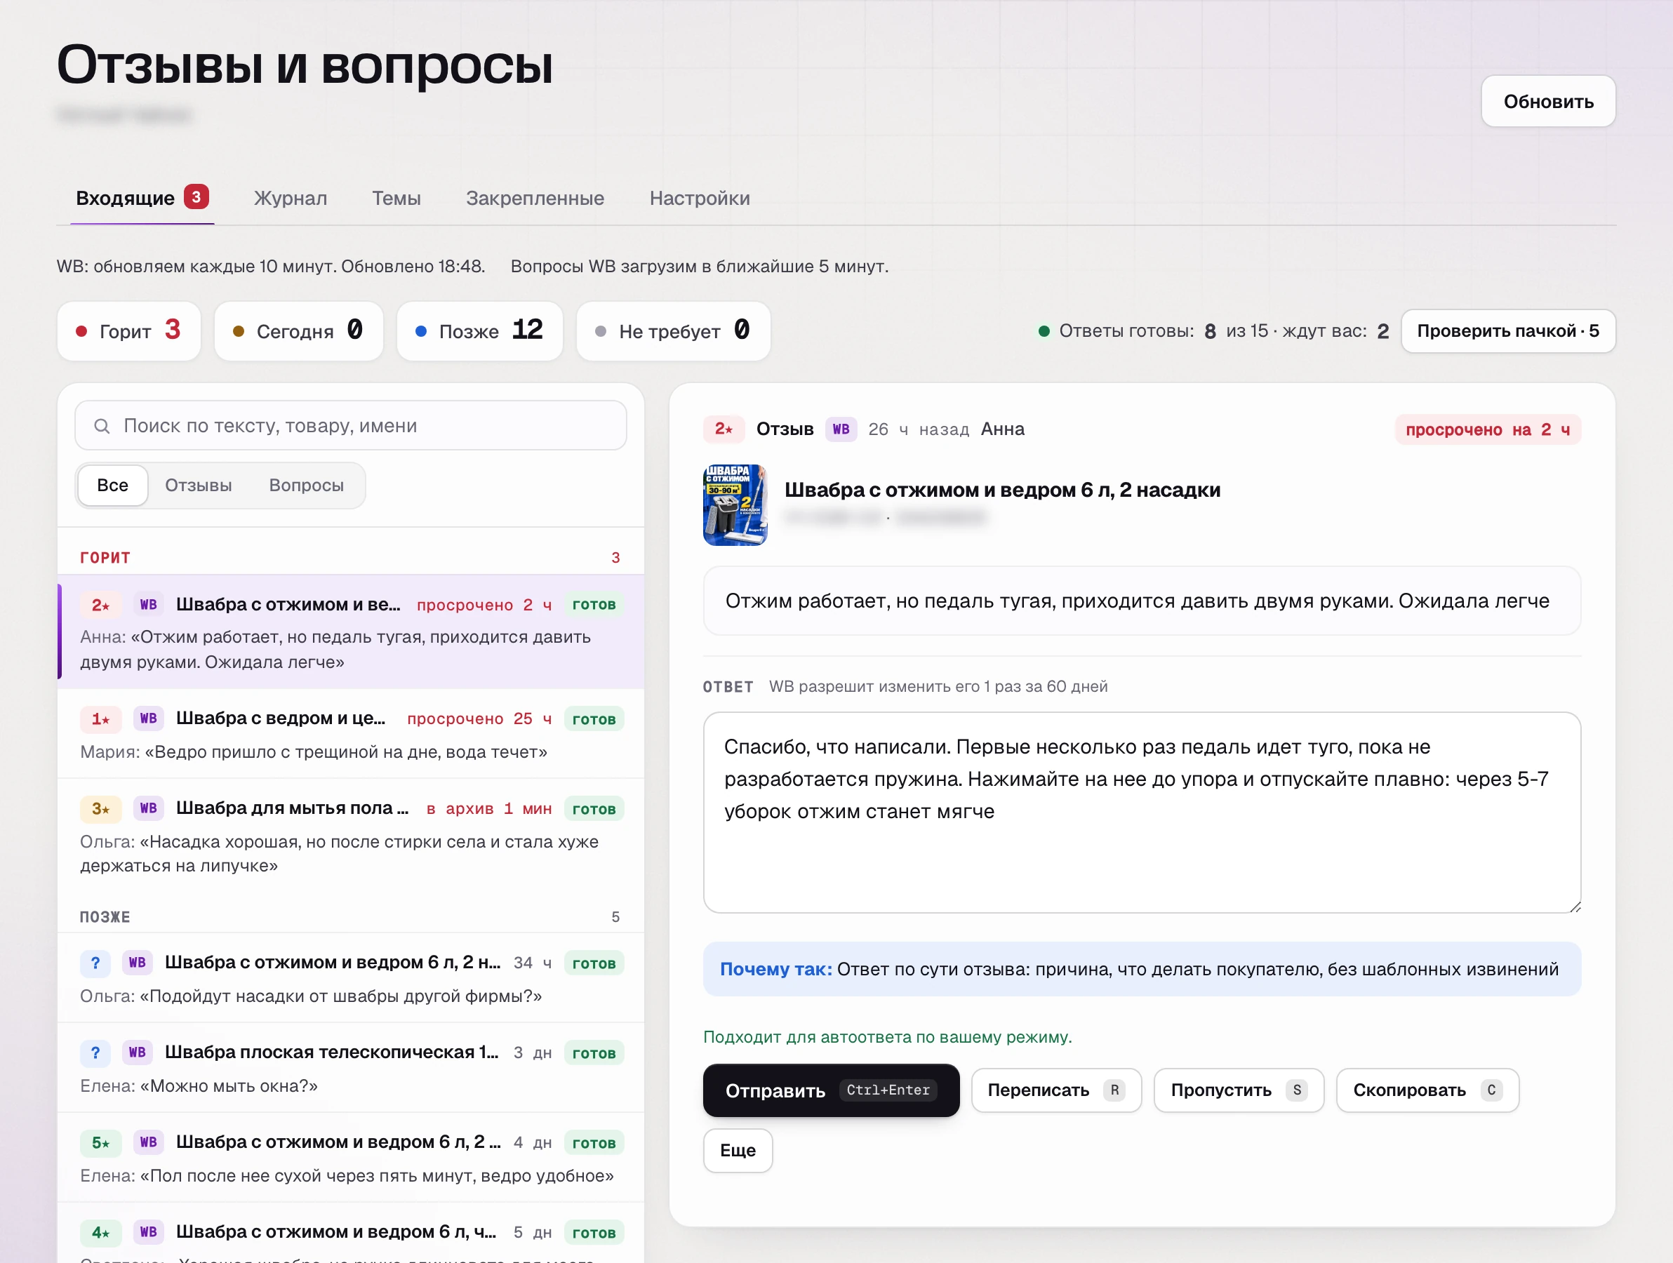Viewport: 1673px width, 1263px height.
Task: Go to the Закрепленные tab
Action: coord(535,198)
